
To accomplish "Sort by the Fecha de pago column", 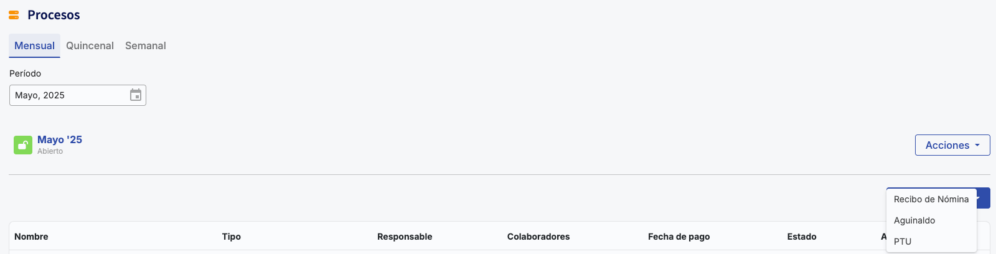I will [x=679, y=237].
